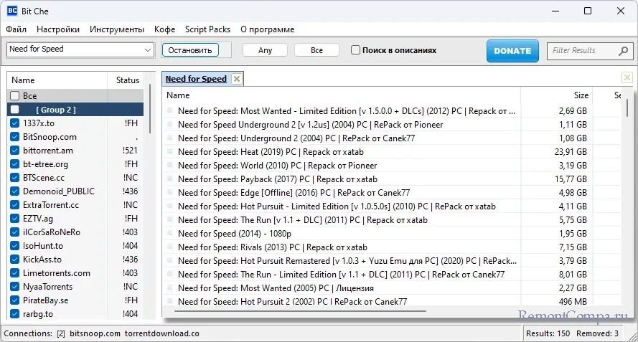This screenshot has height=342, width=638.
Task: Click the bullet icon beside Need for Speed (2014) - 1080p
Action: tap(170, 234)
